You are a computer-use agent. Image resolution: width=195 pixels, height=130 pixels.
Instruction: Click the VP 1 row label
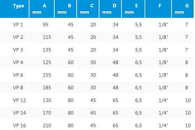(x=18, y=25)
